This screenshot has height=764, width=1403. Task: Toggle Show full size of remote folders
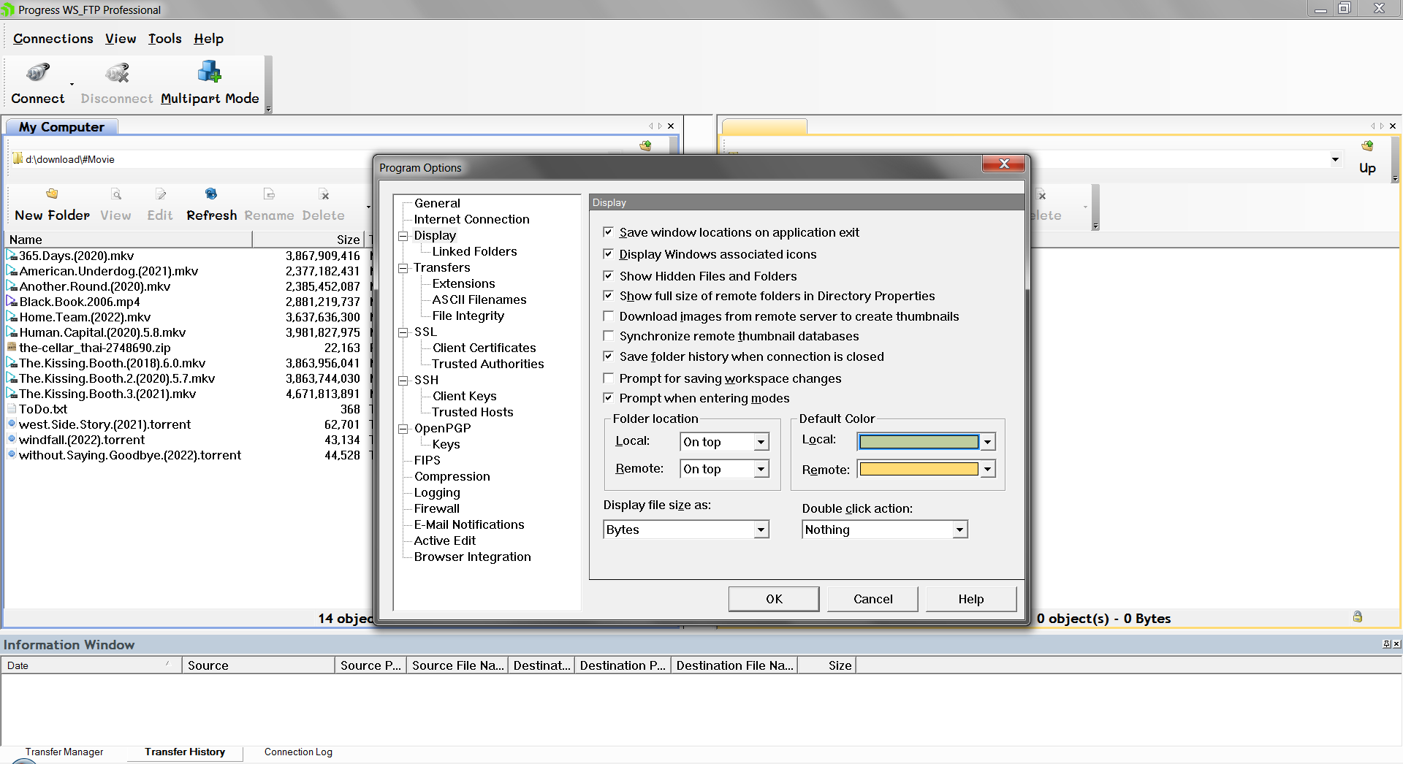[608, 296]
